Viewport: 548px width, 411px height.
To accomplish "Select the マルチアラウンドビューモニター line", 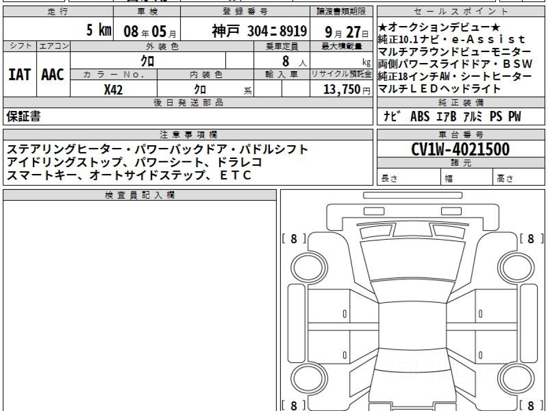I will point(455,52).
